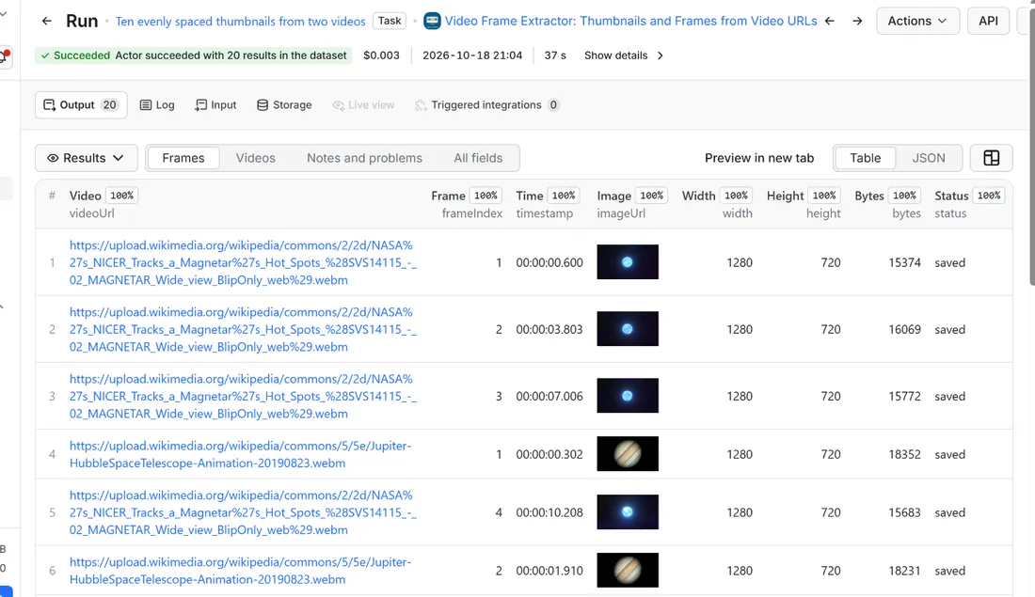Viewport: 1035px width, 597px height.
Task: Switch to the Input tab
Action: point(215,105)
